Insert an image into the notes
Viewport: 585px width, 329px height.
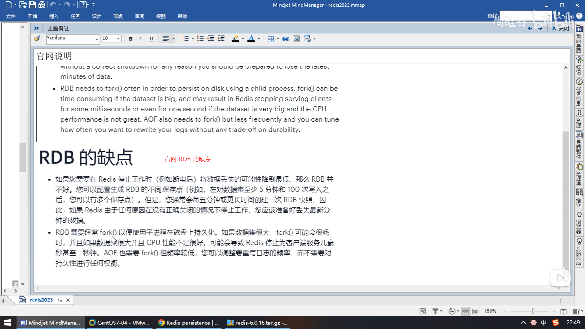point(296,39)
